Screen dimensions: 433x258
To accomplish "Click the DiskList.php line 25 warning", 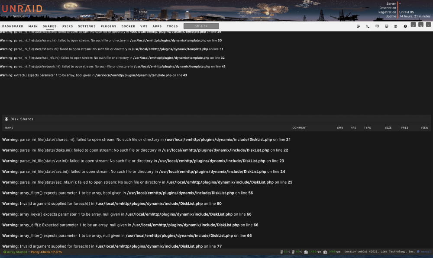I will click(x=147, y=182).
